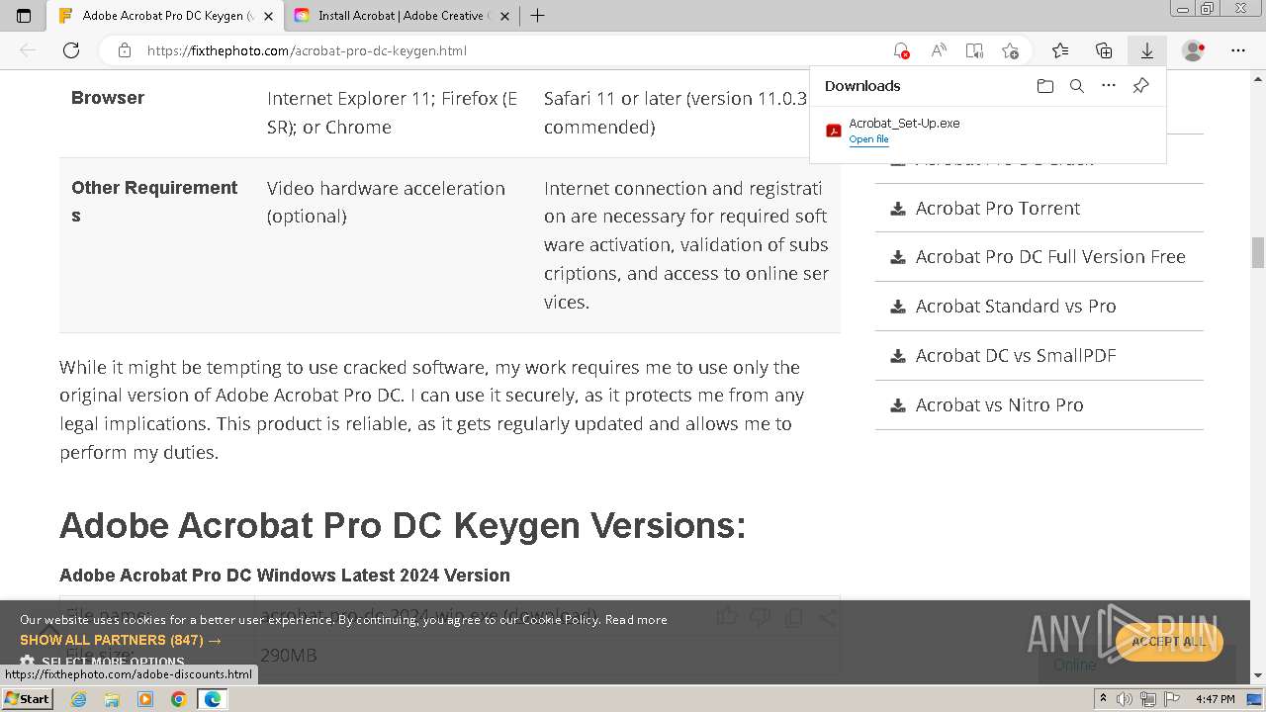Open the tracking prevention notification icon
This screenshot has width=1266, height=712.
pos(901,50)
